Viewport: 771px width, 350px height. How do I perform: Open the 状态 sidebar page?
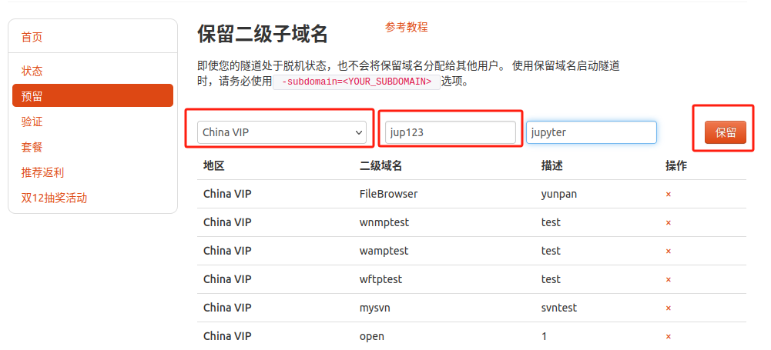coord(32,72)
